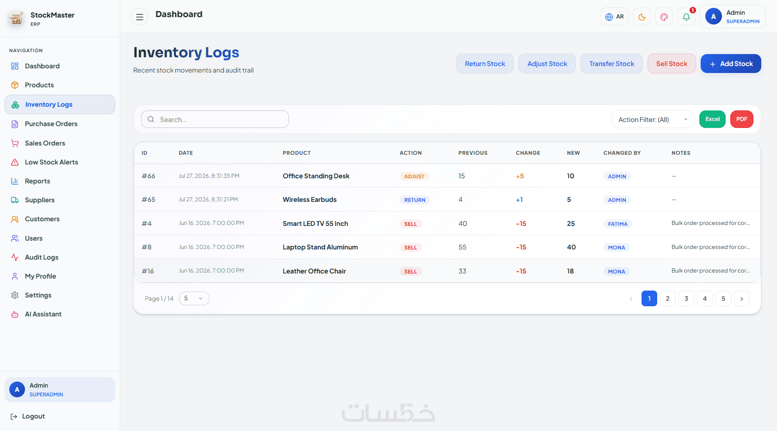777x431 pixels.
Task: Click the Office Standing Desk product
Action: [316, 176]
